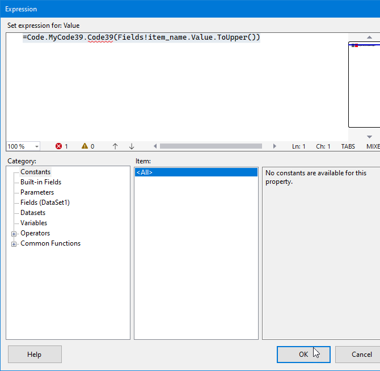Click the Help button
Viewport: 380px width, 371px height.
click(35, 355)
